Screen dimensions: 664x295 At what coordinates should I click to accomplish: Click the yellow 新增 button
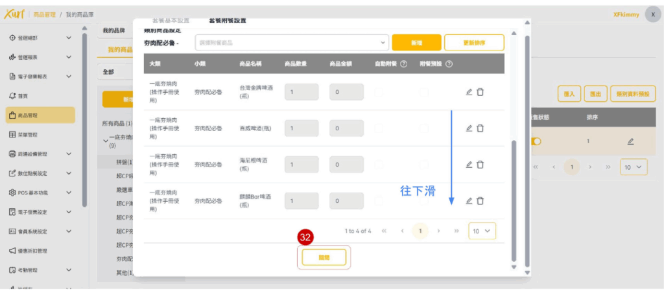click(x=416, y=42)
